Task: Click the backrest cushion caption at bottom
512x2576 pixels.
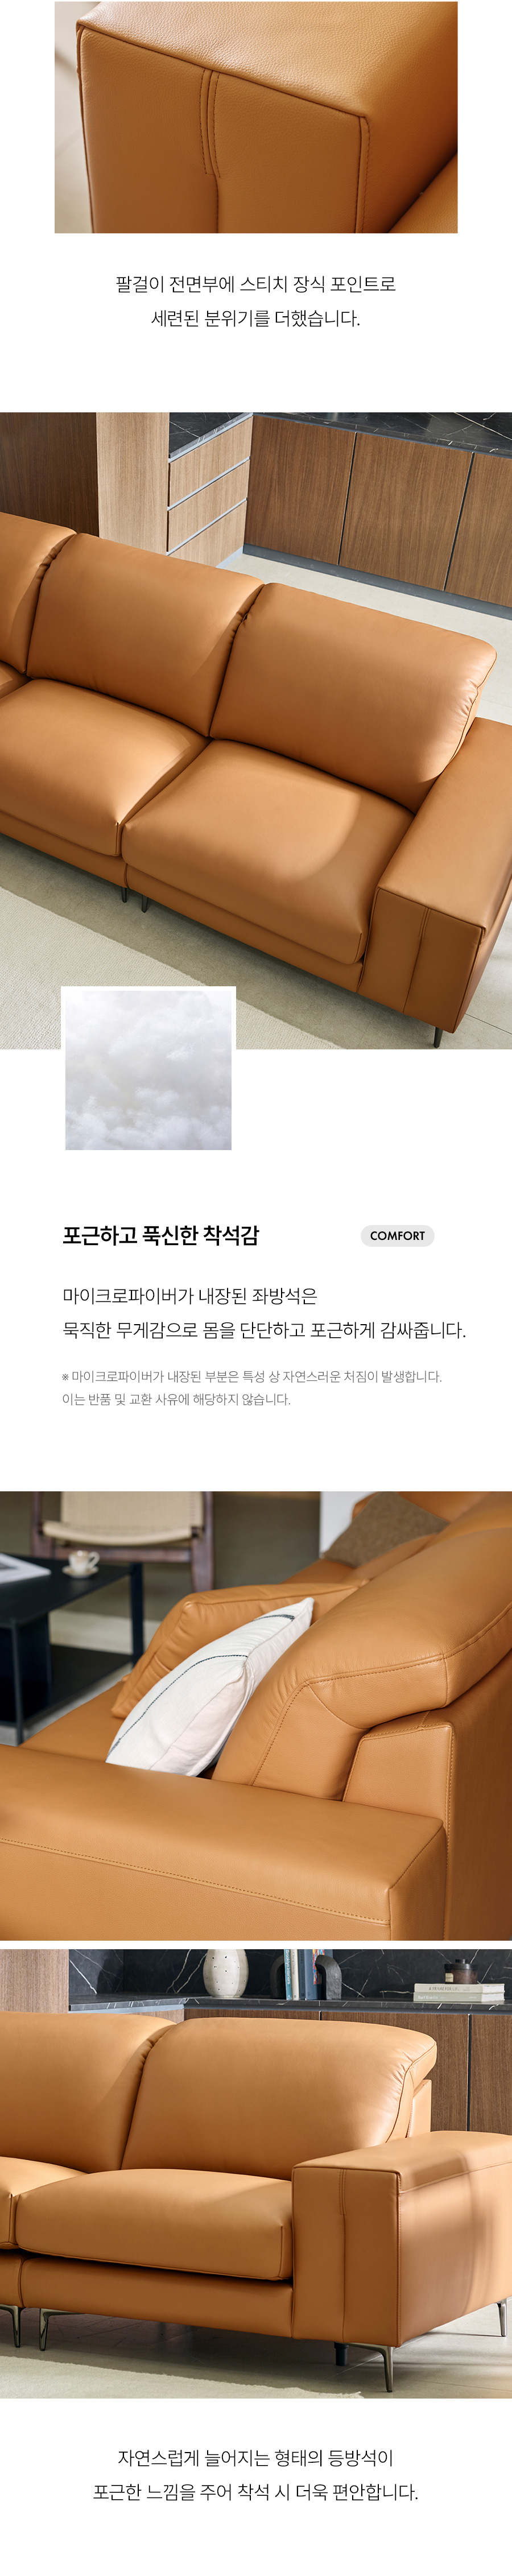Action: tap(256, 2475)
